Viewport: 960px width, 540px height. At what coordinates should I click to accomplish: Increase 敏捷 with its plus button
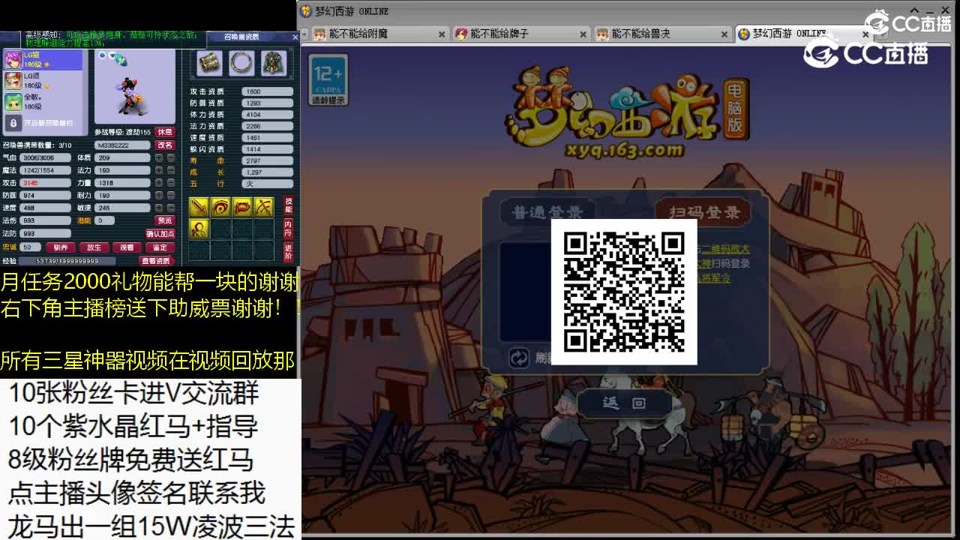(x=159, y=208)
